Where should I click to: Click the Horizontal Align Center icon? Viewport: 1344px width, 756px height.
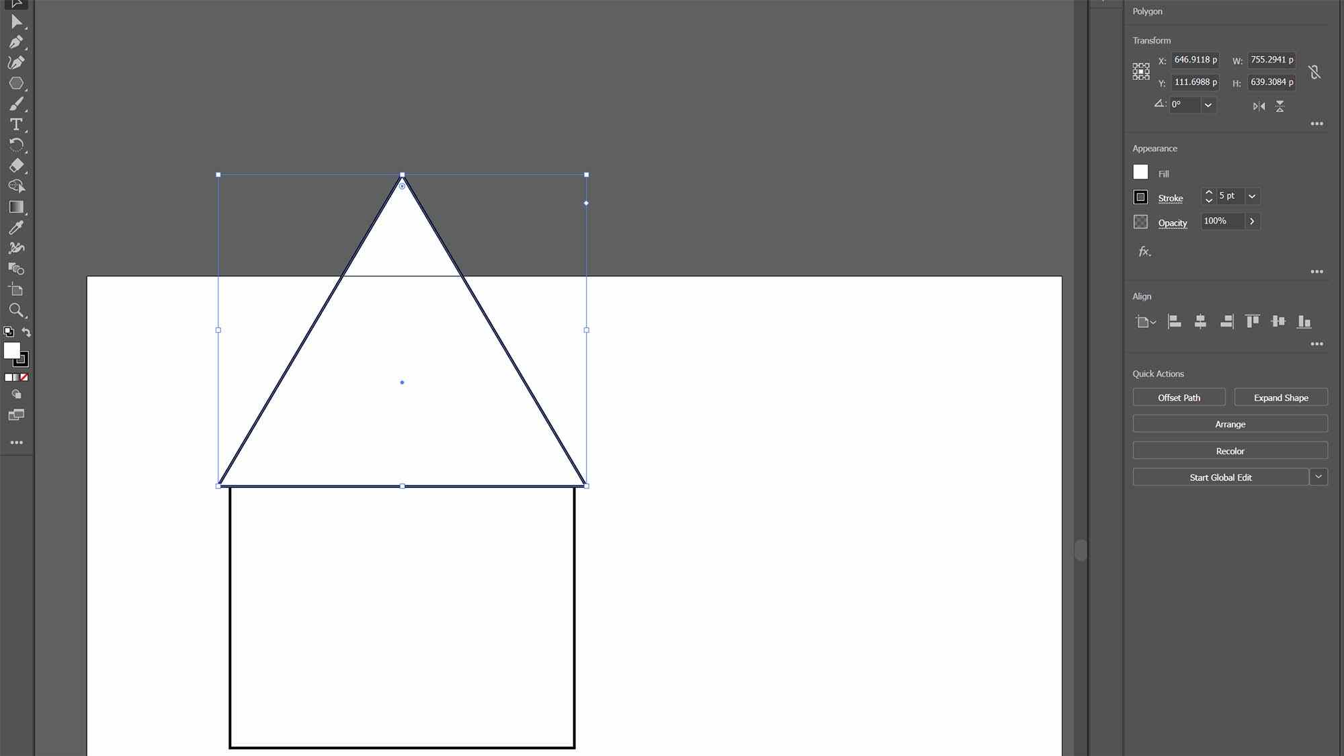point(1199,321)
